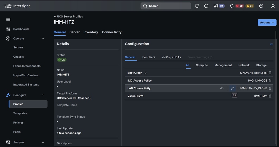Click the refresh icon in top bar

197,6
